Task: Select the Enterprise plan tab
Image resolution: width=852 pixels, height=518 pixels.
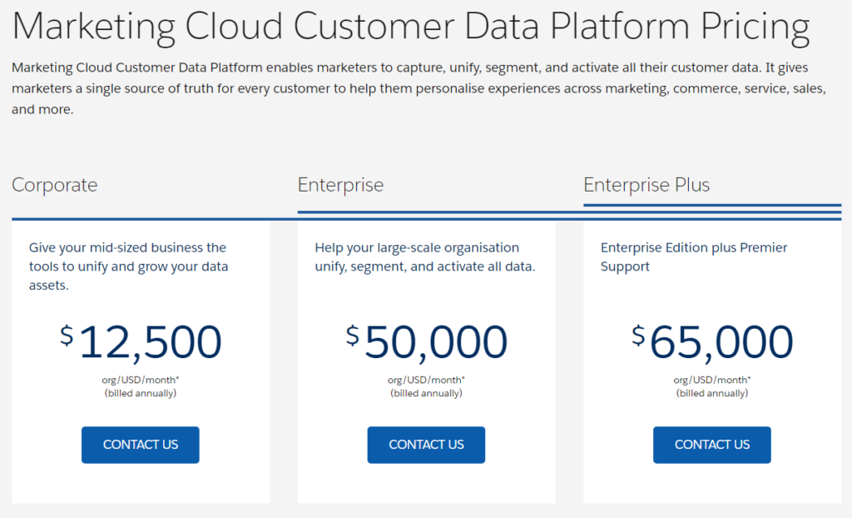Action: click(x=340, y=185)
